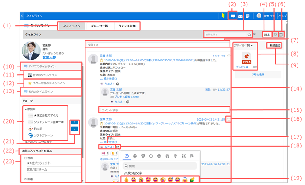Select the smiley face emoji category tab
Viewport: 305px width, 185px height.
[135, 155]
